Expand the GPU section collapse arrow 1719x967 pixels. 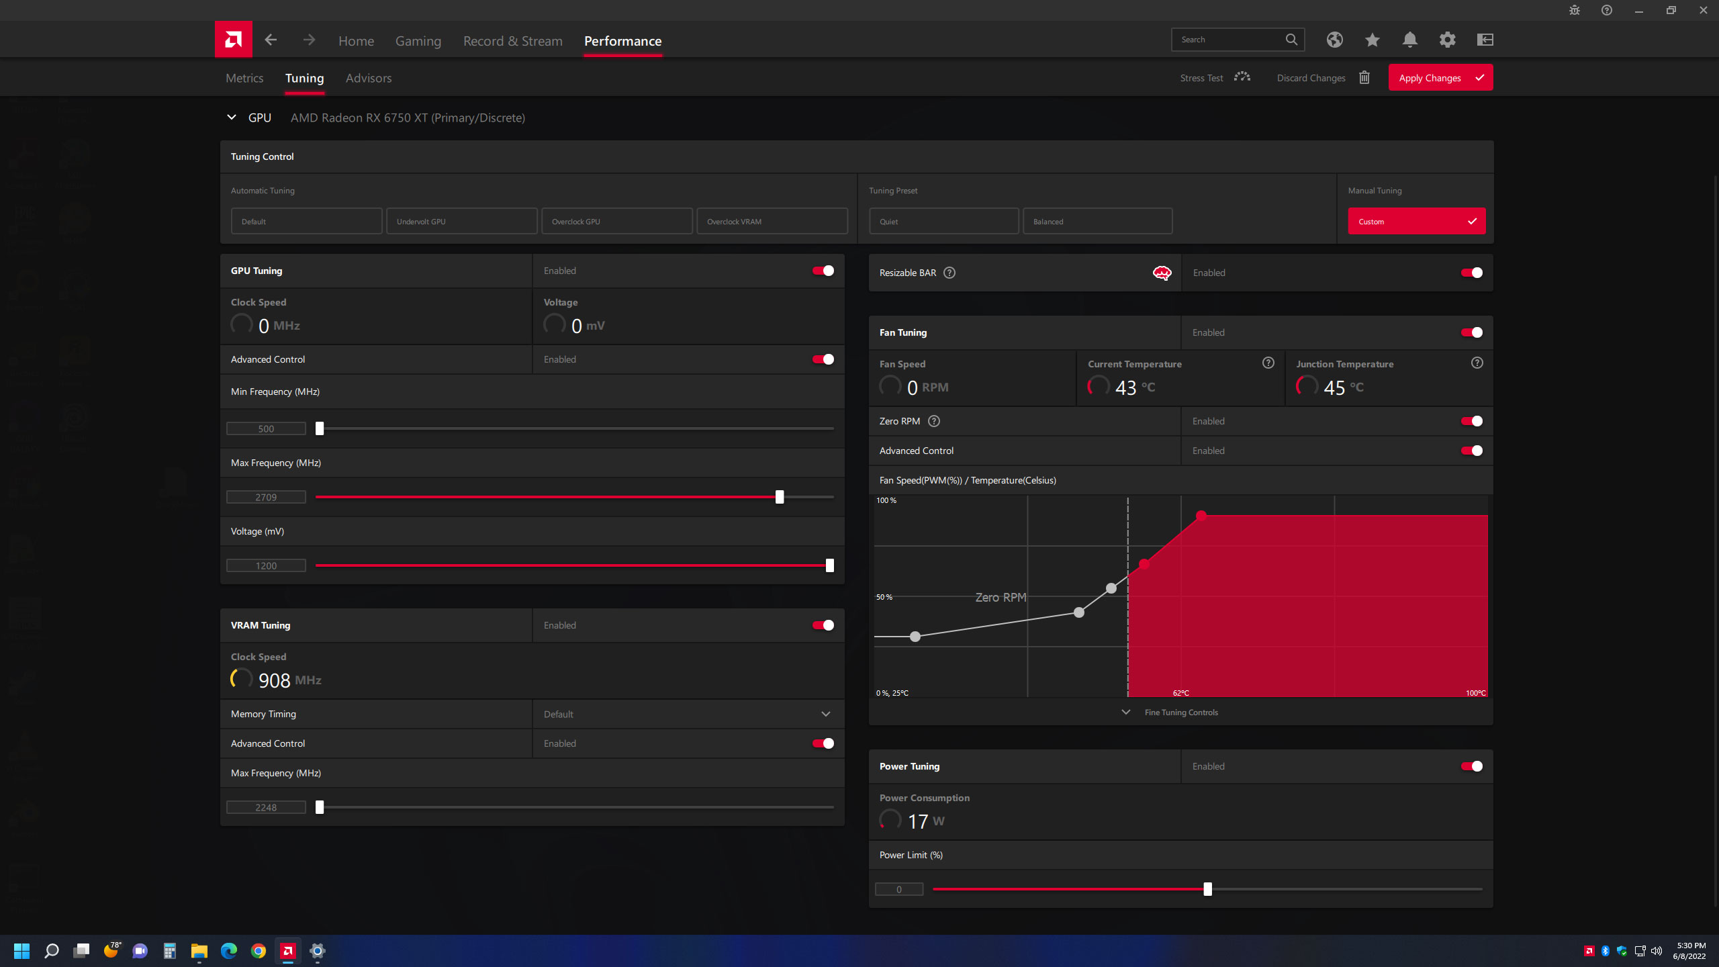tap(232, 117)
